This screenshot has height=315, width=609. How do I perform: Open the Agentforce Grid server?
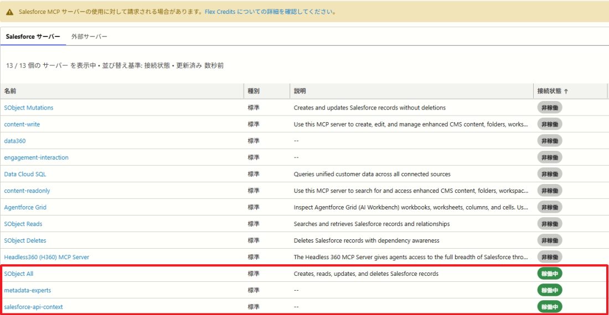(25, 207)
